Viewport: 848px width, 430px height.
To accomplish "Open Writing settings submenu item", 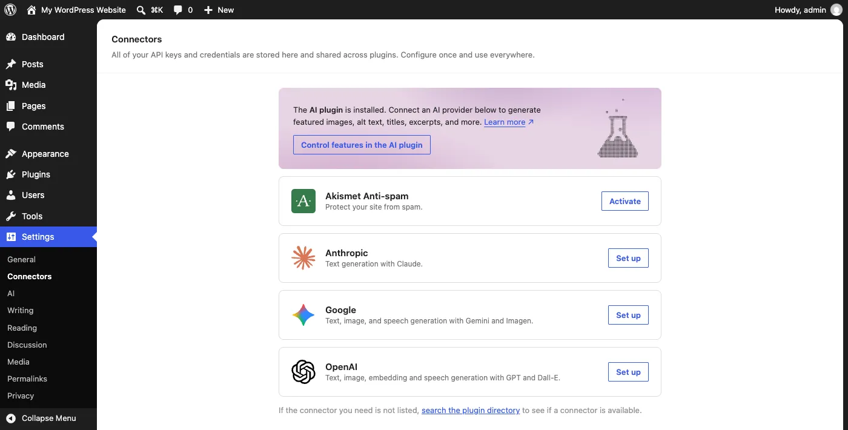I will pyautogui.click(x=21, y=310).
